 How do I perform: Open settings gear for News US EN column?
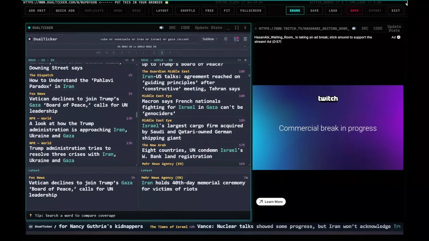pos(133,60)
